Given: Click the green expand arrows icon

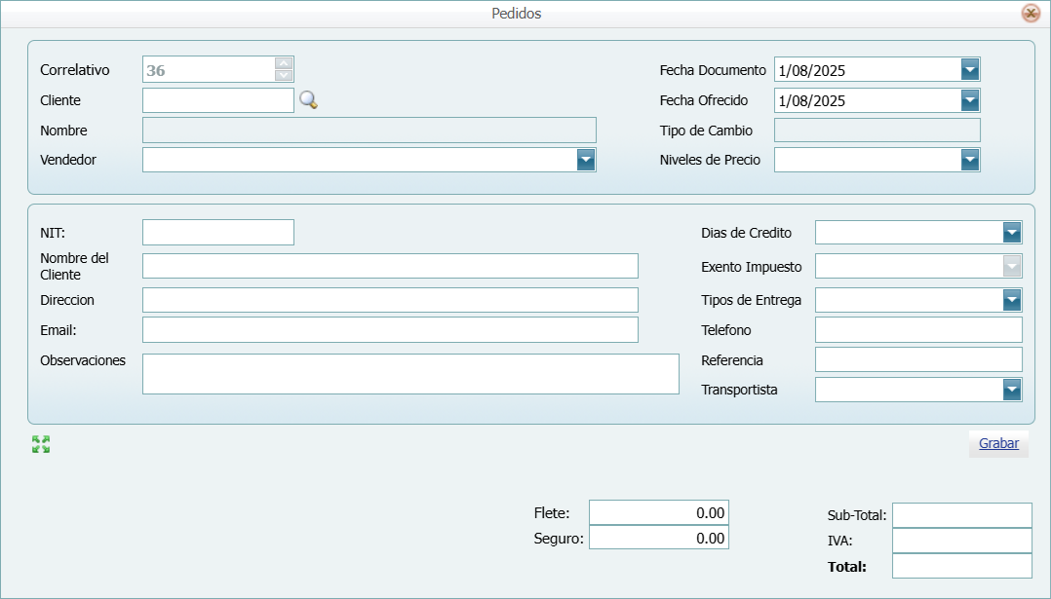Looking at the screenshot, I should tap(41, 444).
